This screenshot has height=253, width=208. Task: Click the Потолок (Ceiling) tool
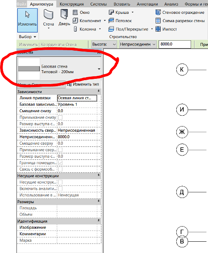click(x=120, y=21)
